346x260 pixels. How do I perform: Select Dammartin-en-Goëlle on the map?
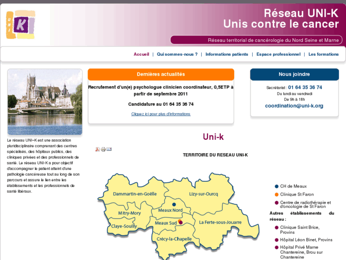click(135, 194)
